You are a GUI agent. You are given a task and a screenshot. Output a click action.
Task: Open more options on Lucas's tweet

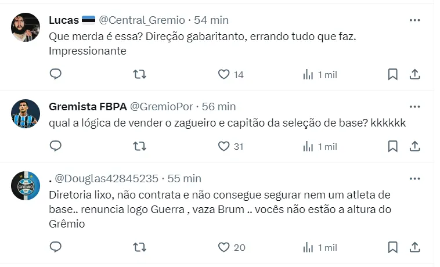(x=414, y=20)
